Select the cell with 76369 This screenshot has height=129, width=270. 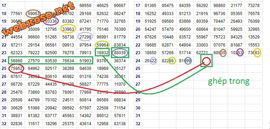point(254,21)
